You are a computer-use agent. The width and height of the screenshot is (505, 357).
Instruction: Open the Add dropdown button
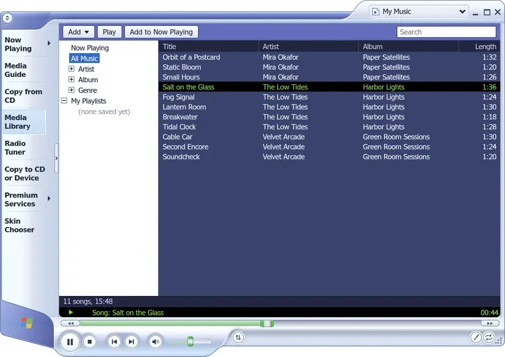click(x=78, y=32)
